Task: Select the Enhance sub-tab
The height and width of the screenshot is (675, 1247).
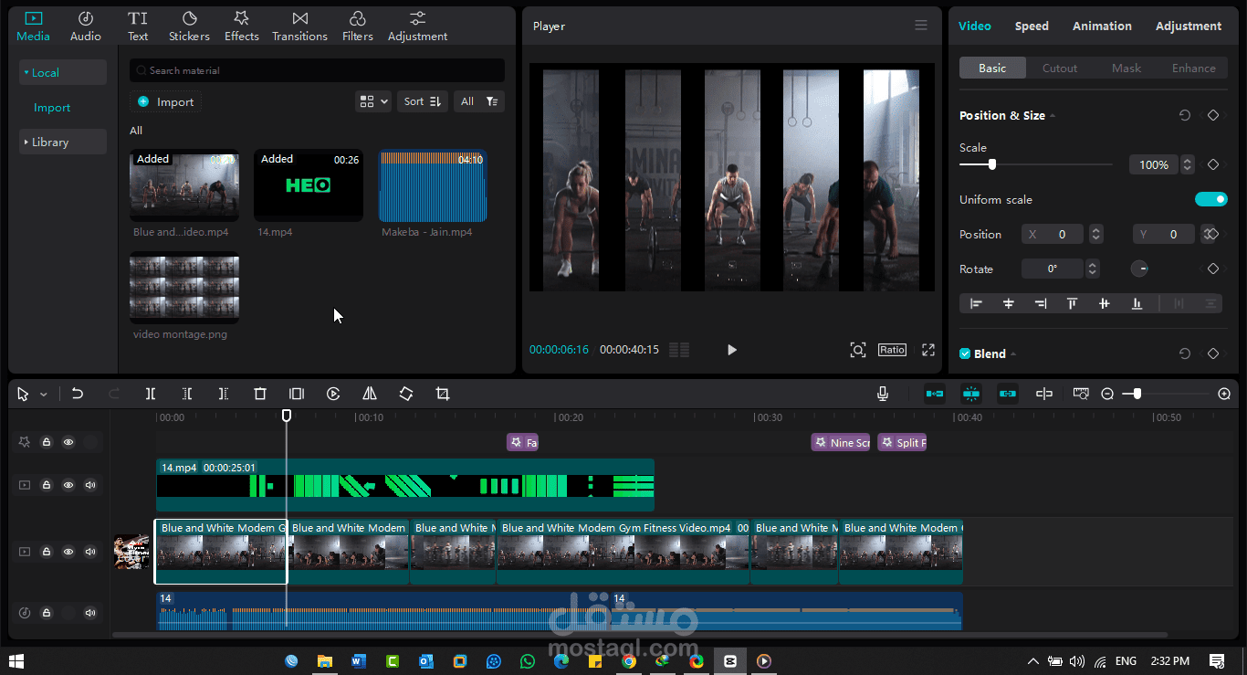Action: click(1193, 68)
